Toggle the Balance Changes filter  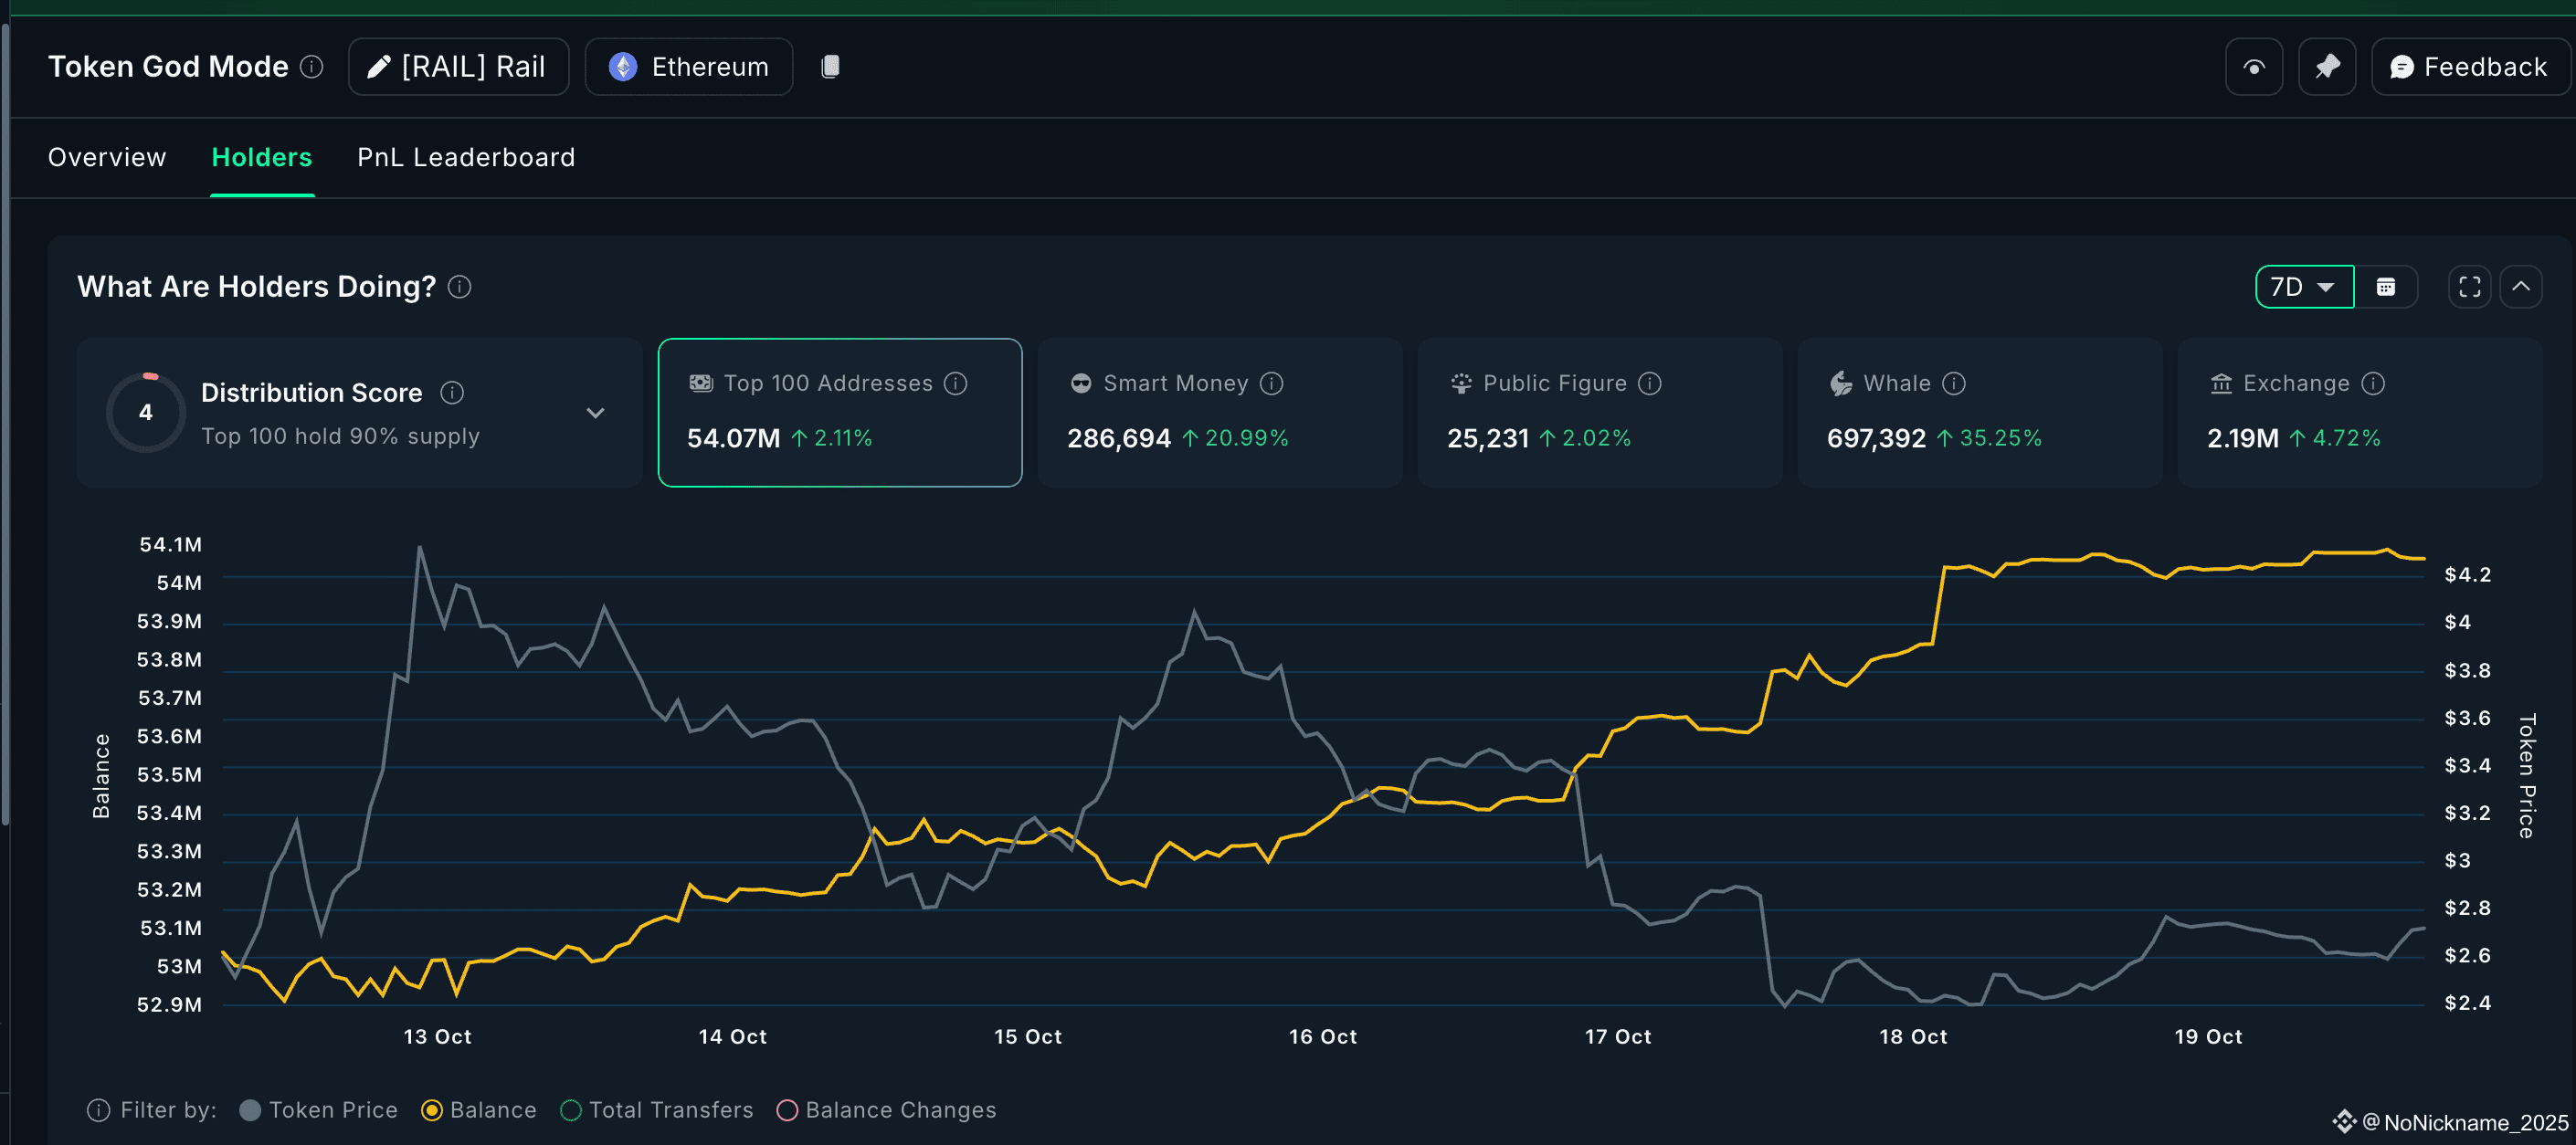787,1110
